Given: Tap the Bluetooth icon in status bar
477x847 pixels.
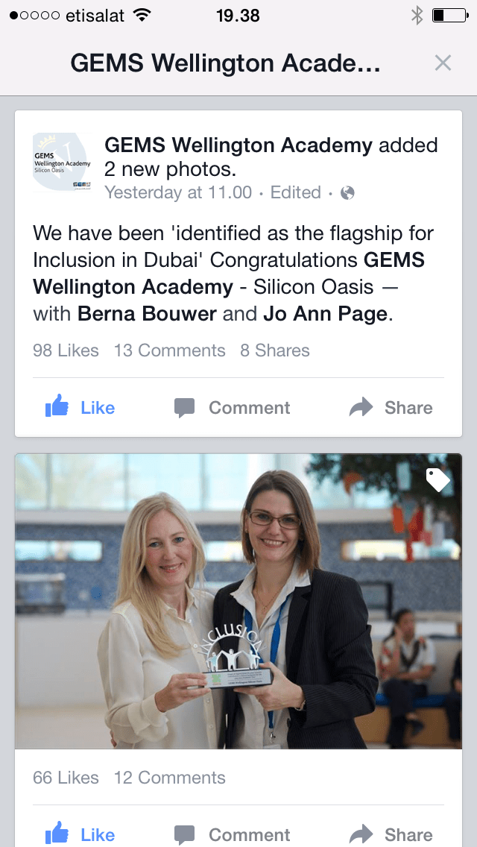Looking at the screenshot, I should coord(417,16).
